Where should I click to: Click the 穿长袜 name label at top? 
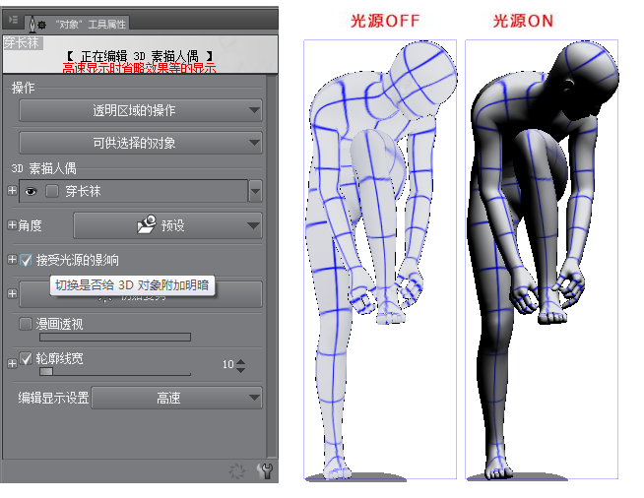[22, 42]
